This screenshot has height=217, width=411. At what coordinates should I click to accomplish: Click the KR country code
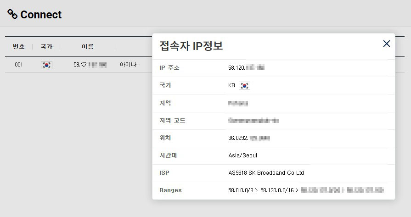pos(231,86)
